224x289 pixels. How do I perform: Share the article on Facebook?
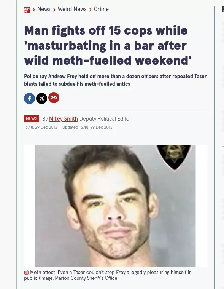(x=29, y=98)
